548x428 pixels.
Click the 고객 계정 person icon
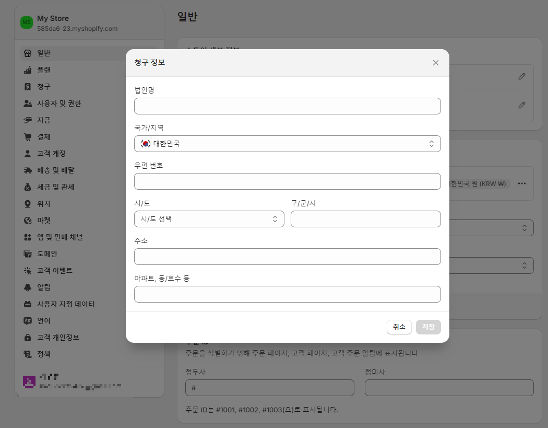tap(28, 154)
